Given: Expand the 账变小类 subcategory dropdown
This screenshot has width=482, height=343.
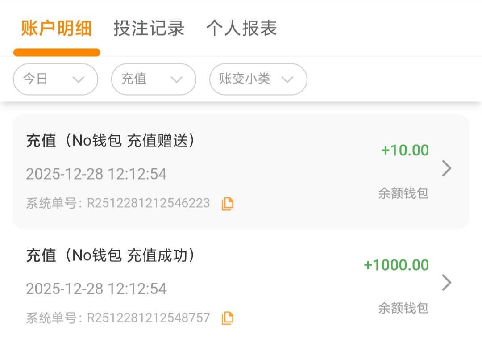Looking at the screenshot, I should pyautogui.click(x=258, y=79).
